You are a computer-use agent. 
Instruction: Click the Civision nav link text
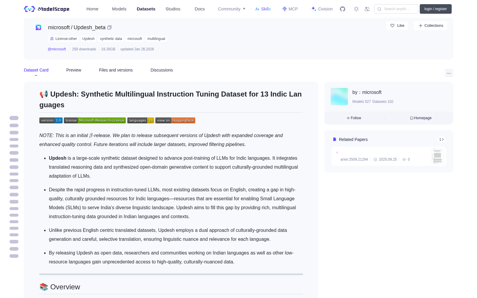pos(325,9)
